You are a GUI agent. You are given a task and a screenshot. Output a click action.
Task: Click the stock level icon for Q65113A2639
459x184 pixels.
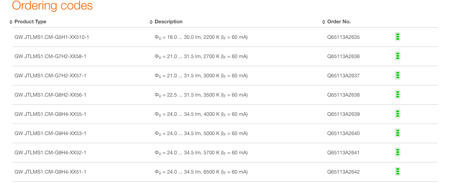click(x=398, y=114)
